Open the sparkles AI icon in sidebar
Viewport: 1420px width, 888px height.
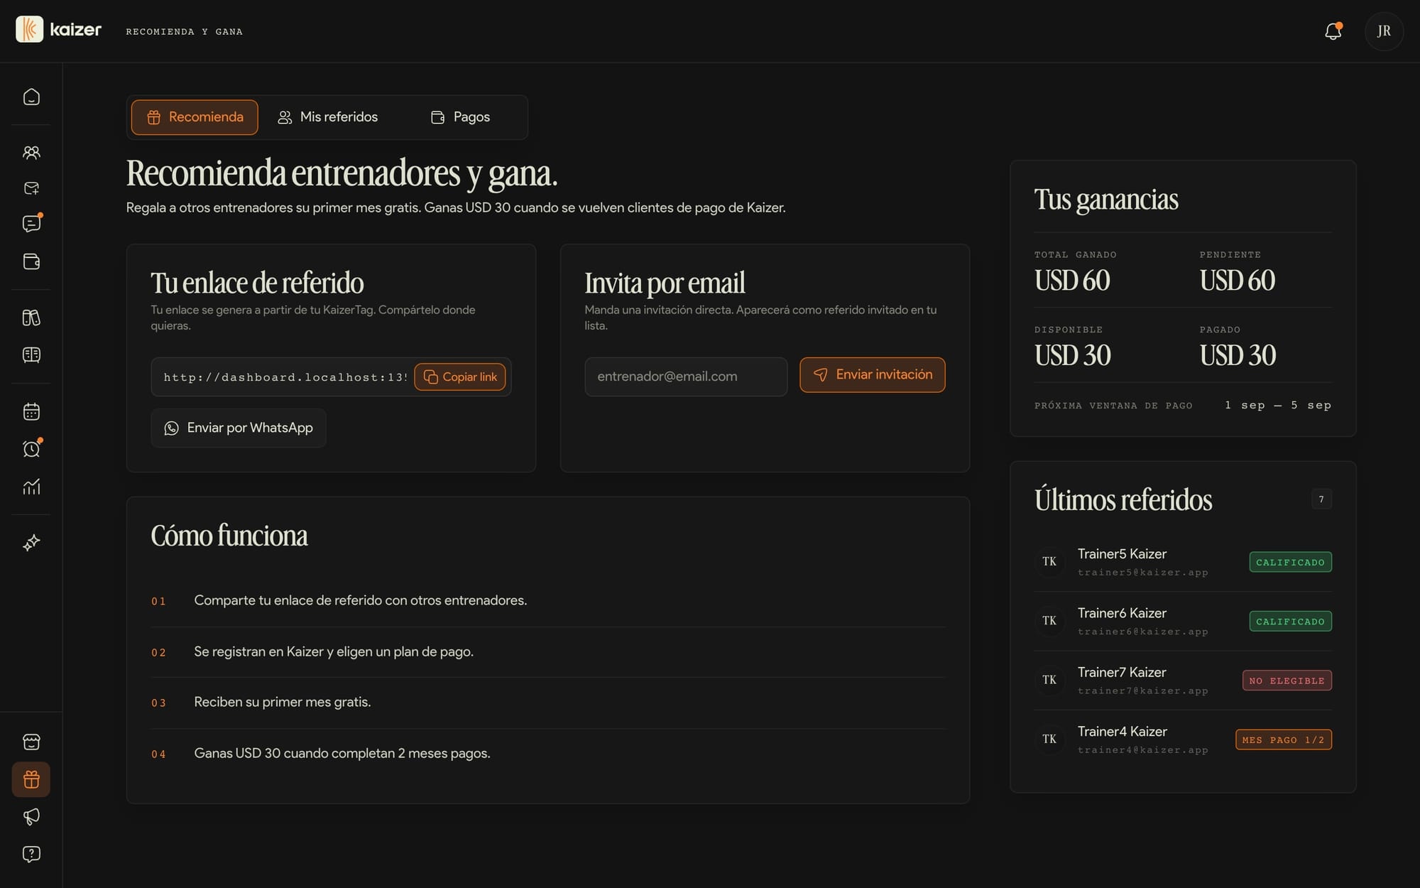pos(31,543)
